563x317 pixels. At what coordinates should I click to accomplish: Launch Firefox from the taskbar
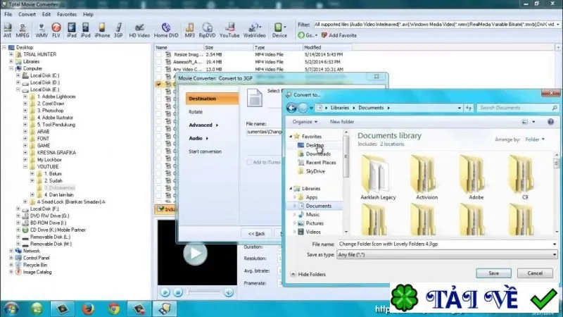(x=88, y=309)
